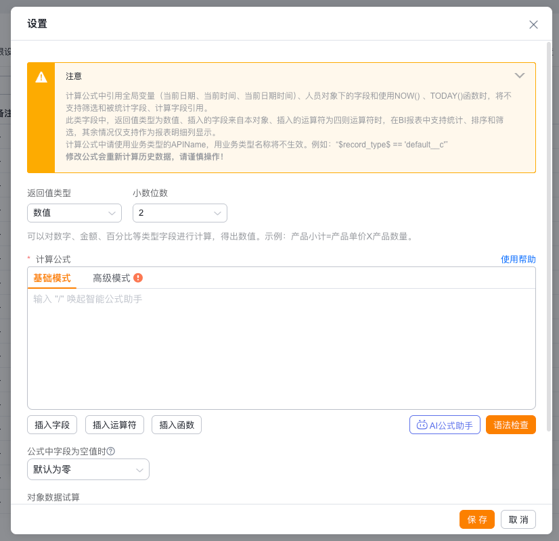This screenshot has height=541, width=559.
Task: Switch to the 基础模式 tab
Action: click(52, 278)
